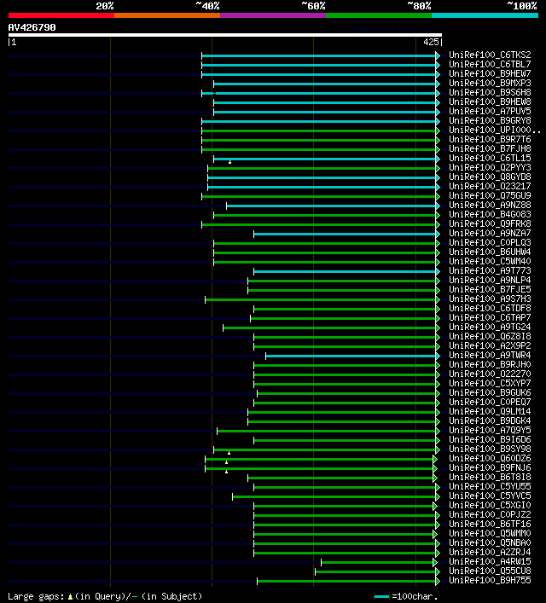Select hit label UniRef100_B9GRY8
Image resolution: width=546 pixels, height=603 pixels.
pyautogui.click(x=490, y=120)
